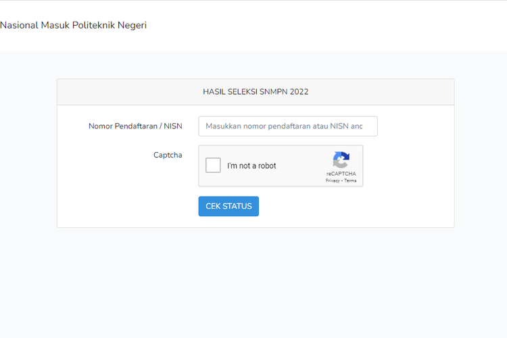Image resolution: width=507 pixels, height=338 pixels.
Task: Click the gray page background below the form card
Action: point(256,284)
